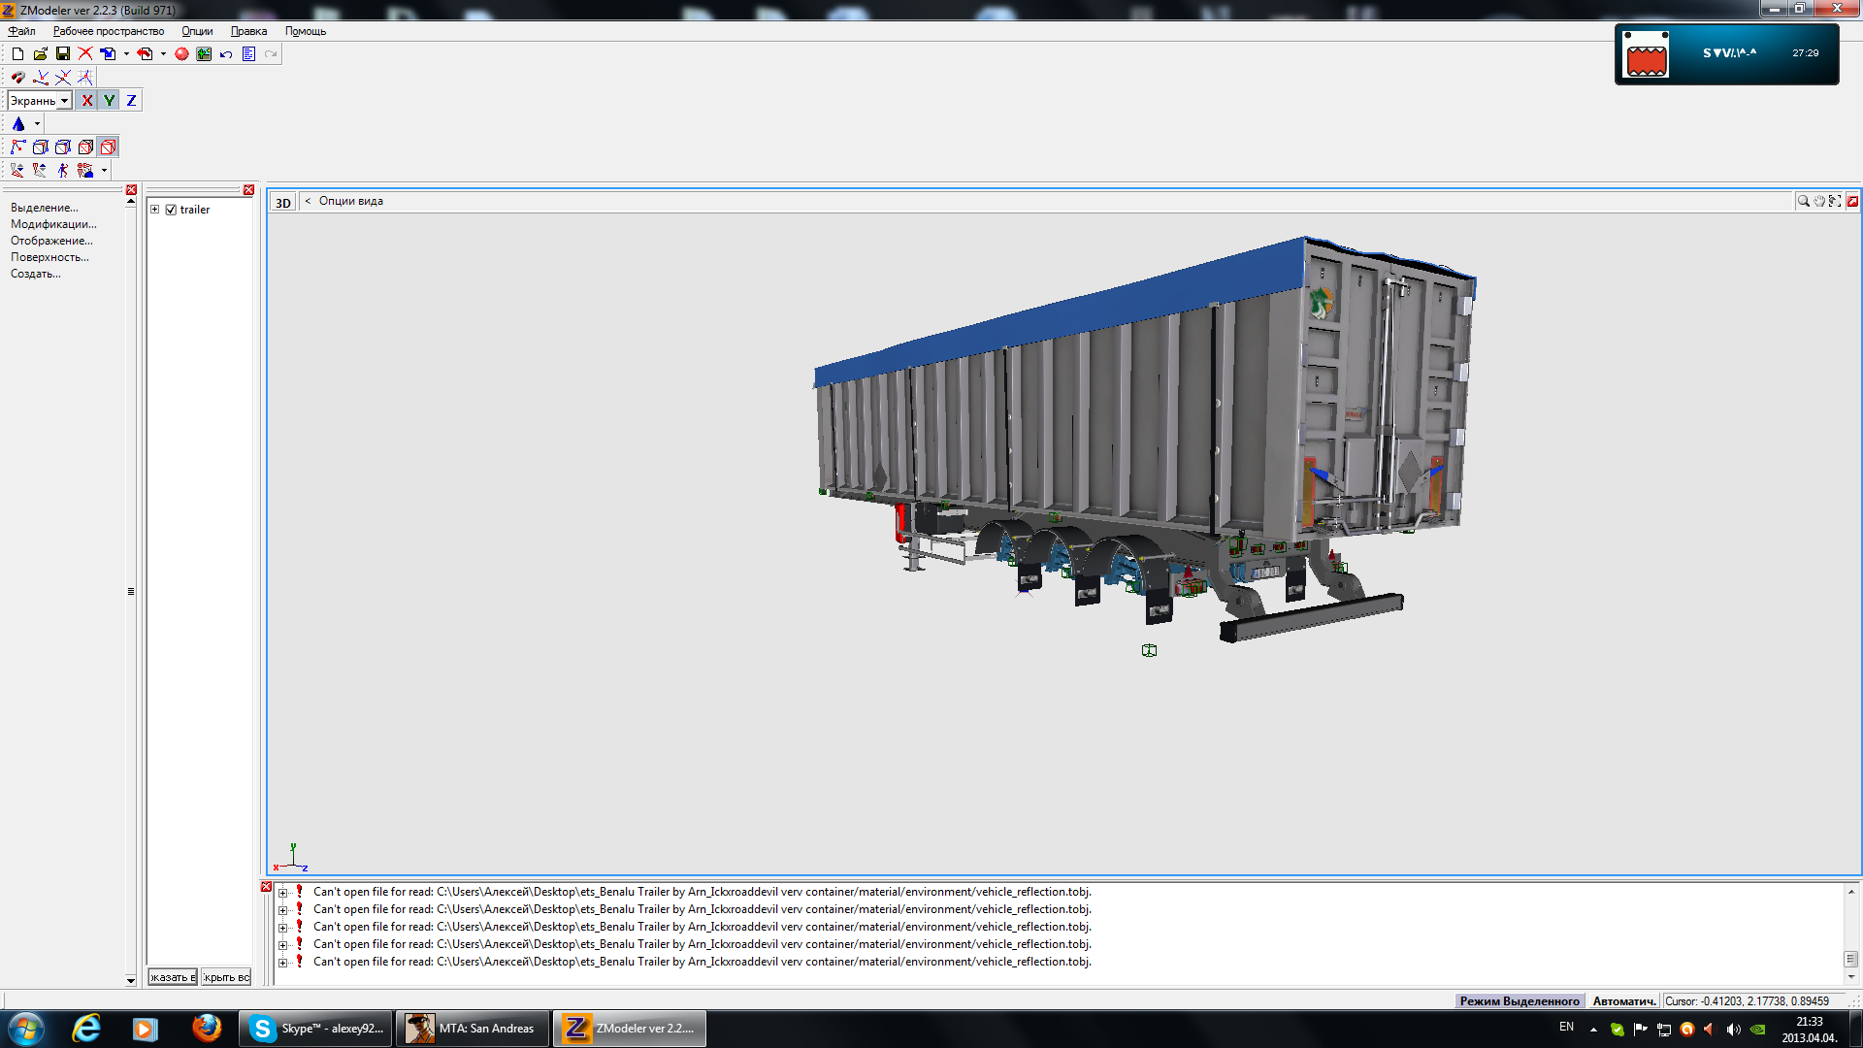This screenshot has height=1048, width=1863.
Task: Expand first error message in log
Action: [282, 893]
